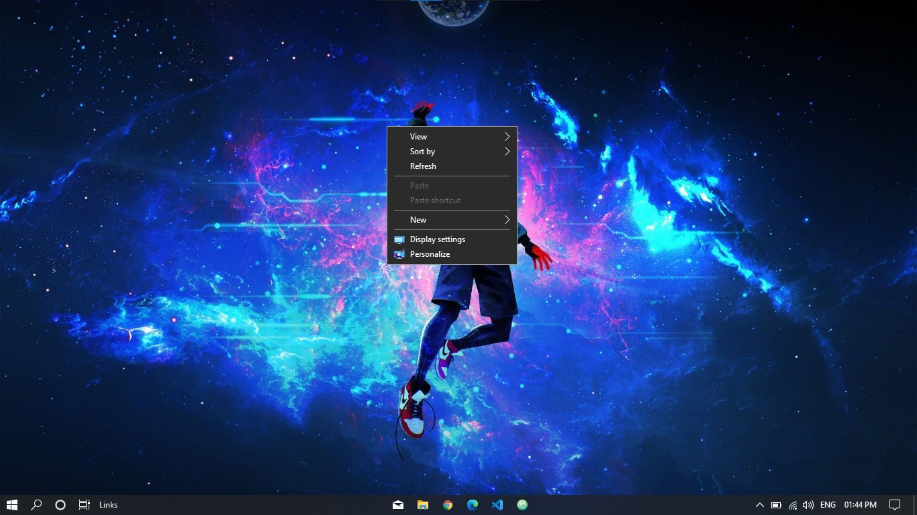Click the Personalize icon in menu

pyautogui.click(x=399, y=254)
